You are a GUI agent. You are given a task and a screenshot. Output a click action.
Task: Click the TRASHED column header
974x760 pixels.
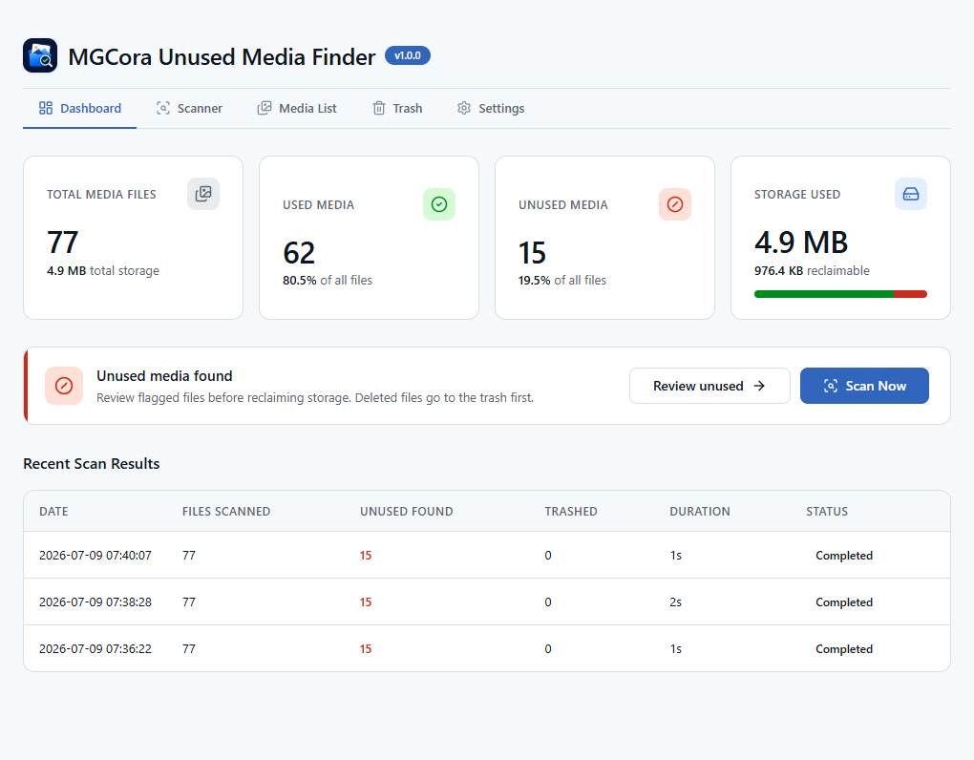pos(571,511)
